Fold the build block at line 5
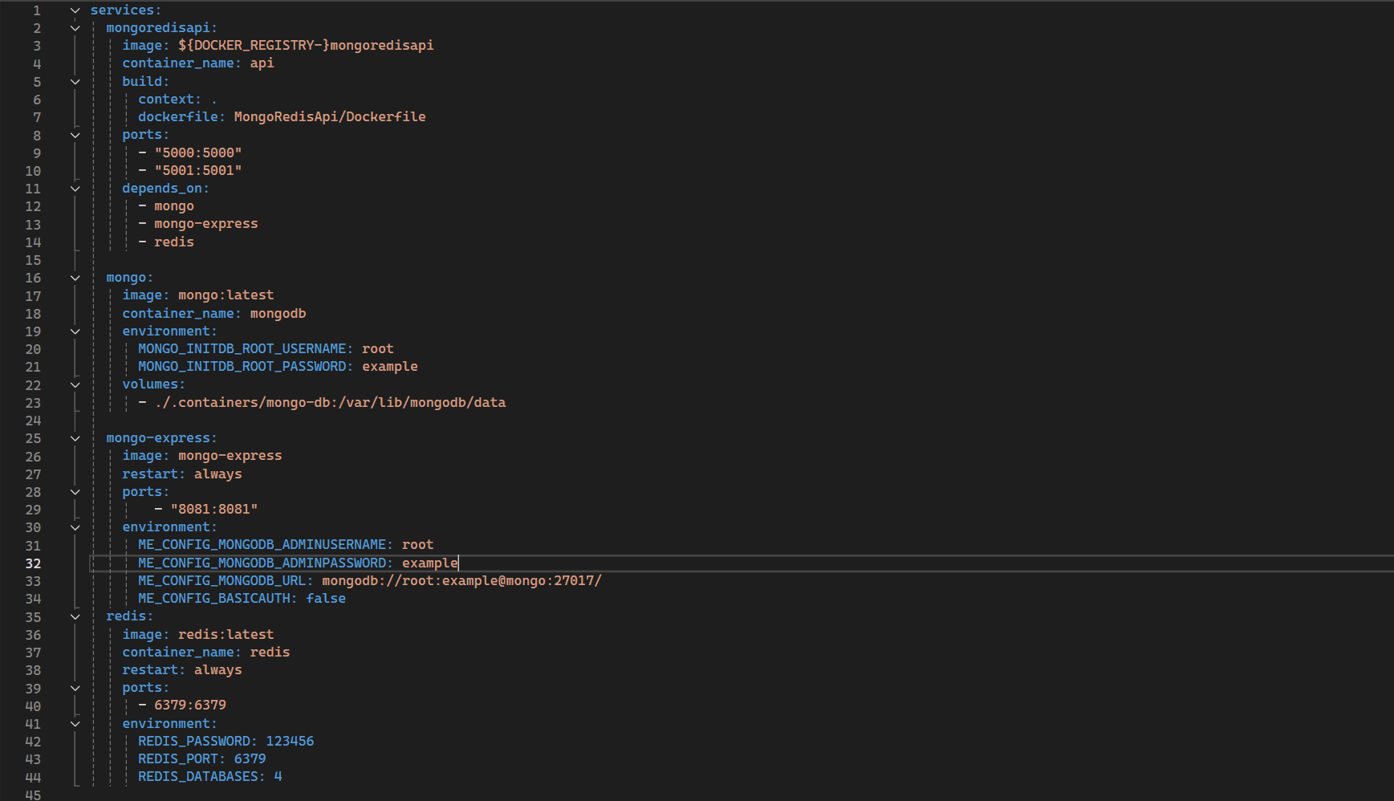The width and height of the screenshot is (1394, 801). pos(75,82)
